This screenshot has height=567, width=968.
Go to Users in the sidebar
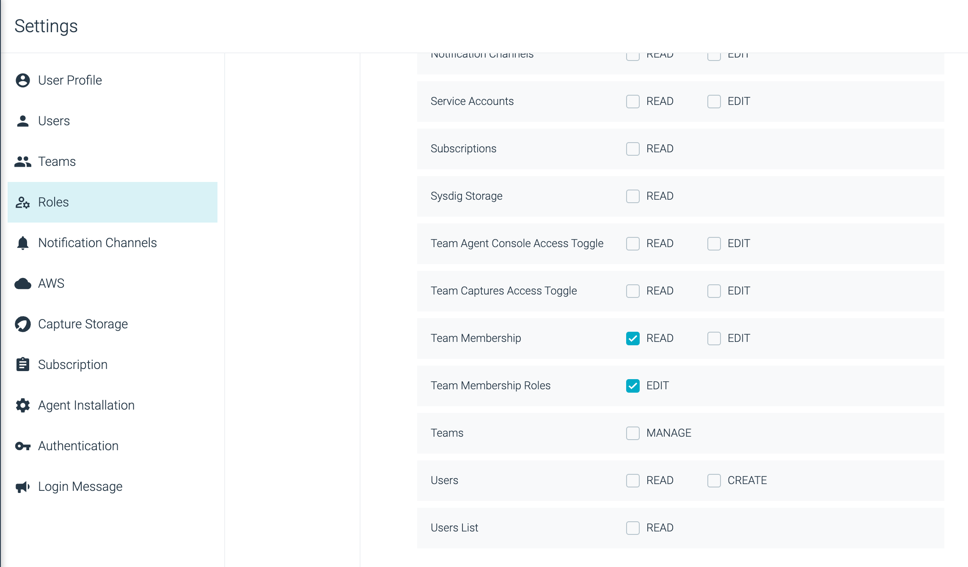(x=113, y=121)
